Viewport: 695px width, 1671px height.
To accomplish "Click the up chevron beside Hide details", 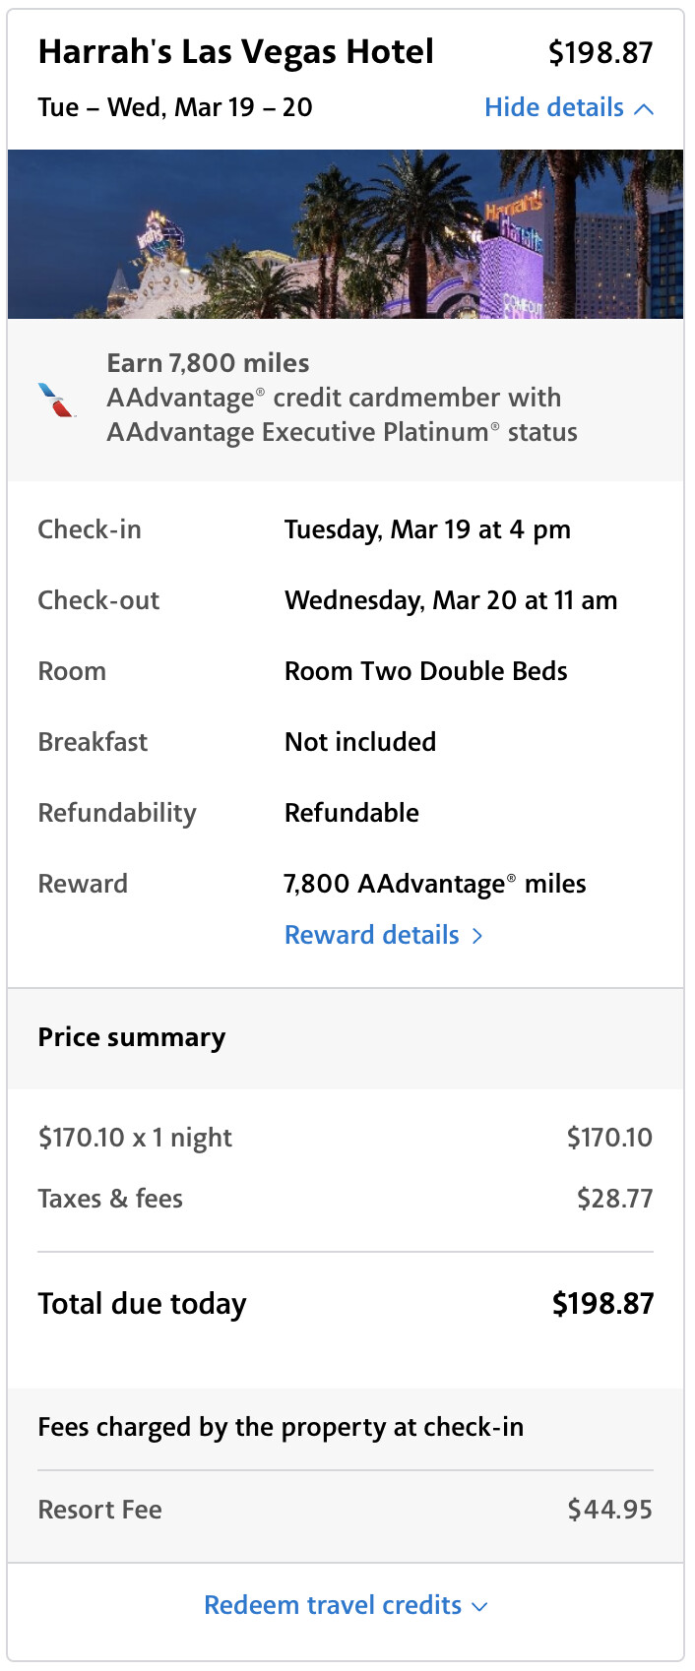I will (644, 109).
